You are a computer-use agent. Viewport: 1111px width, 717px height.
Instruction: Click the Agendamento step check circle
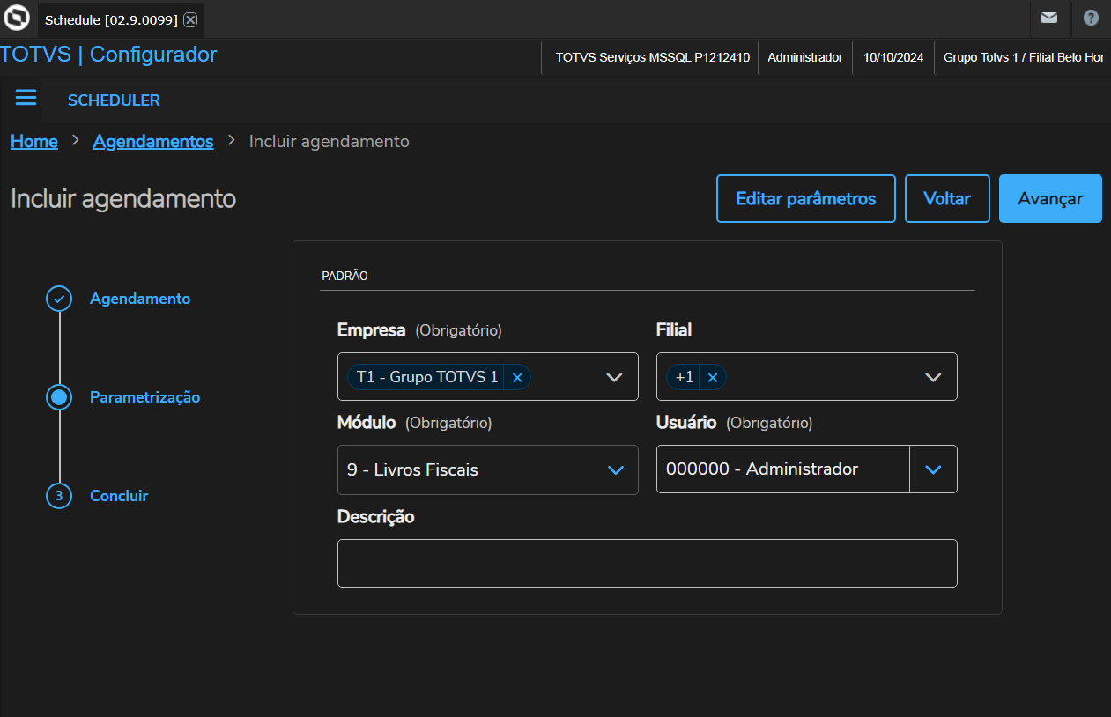(59, 299)
